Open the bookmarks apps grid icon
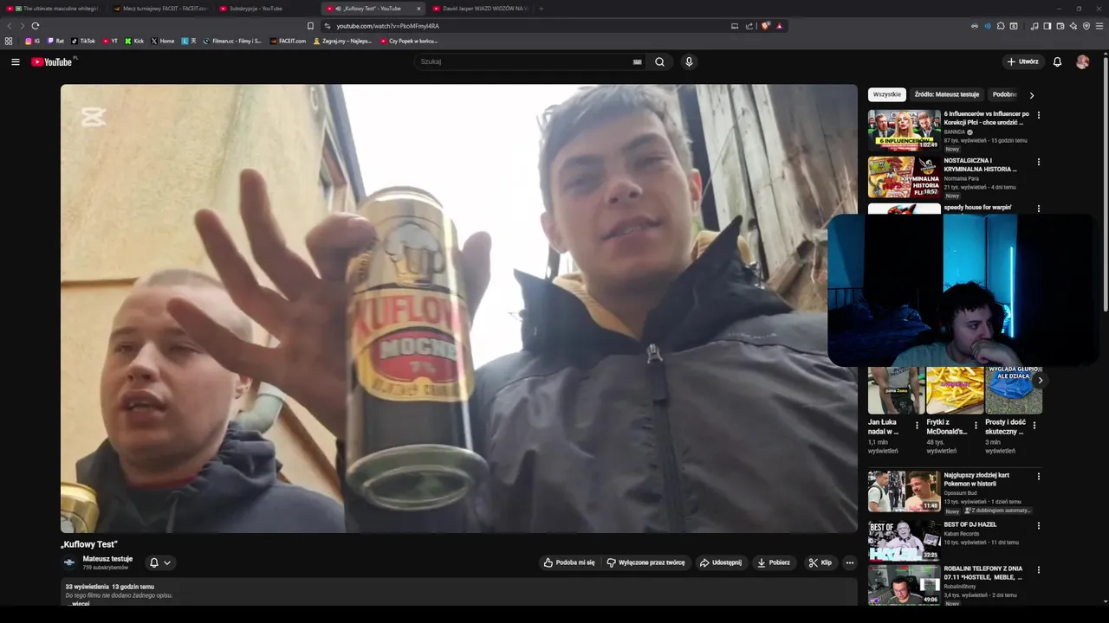 [x=9, y=41]
